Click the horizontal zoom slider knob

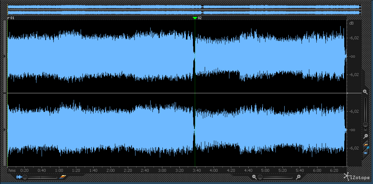[x=260, y=177]
